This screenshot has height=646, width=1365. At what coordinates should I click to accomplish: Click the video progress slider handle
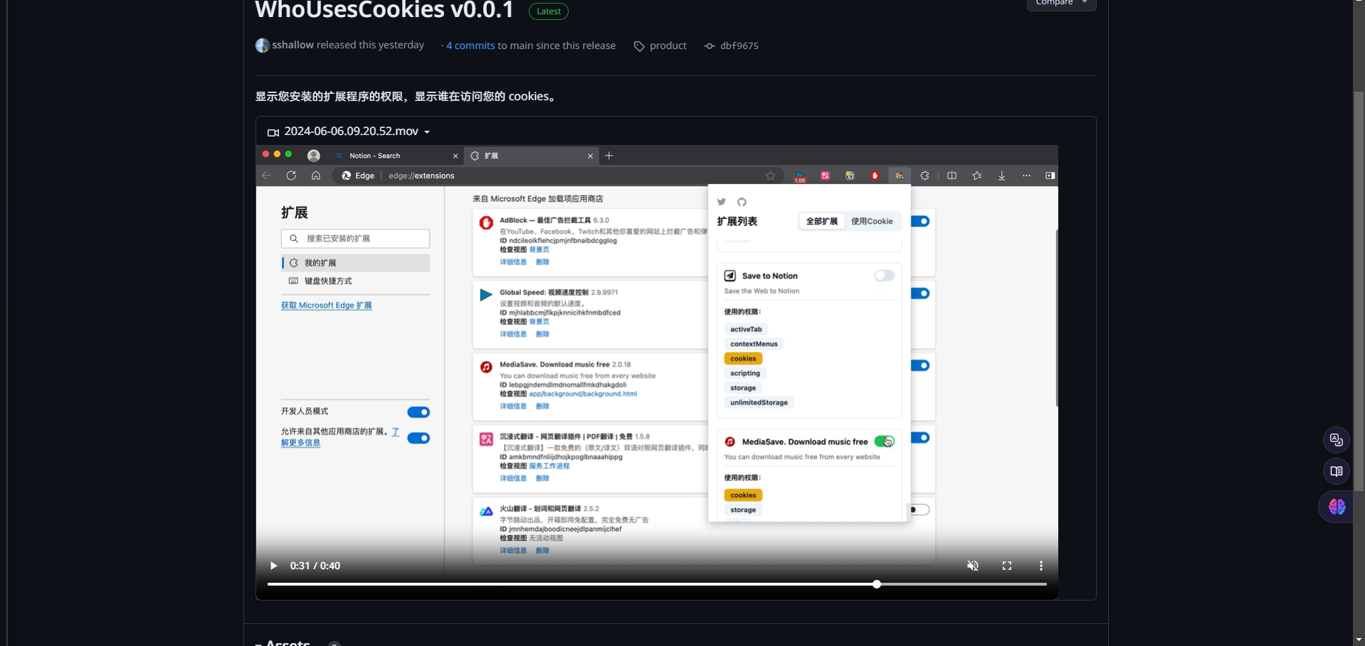click(877, 584)
